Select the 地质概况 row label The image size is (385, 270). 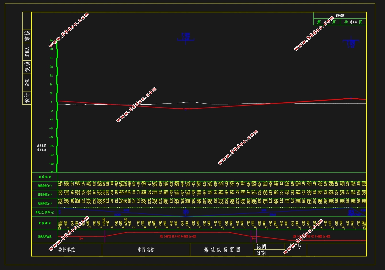point(45,177)
